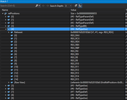Click the Watch 1 window title
127x100 pixels.
coord(4,1)
